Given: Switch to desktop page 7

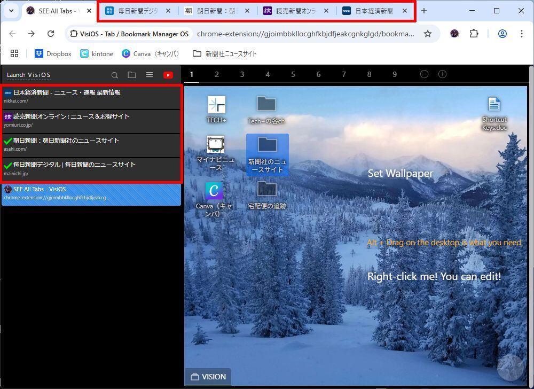Looking at the screenshot, I should coord(344,74).
